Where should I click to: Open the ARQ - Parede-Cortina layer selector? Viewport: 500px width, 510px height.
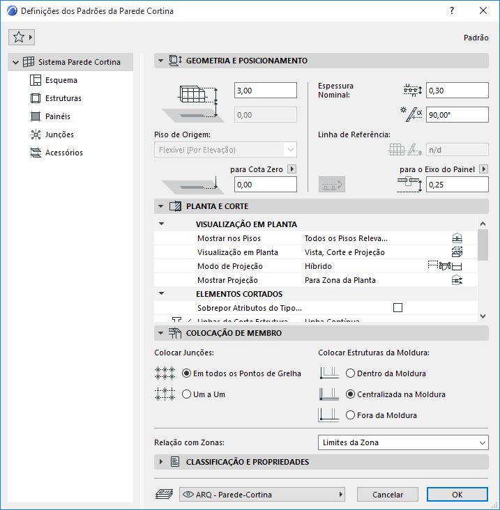coord(262,495)
